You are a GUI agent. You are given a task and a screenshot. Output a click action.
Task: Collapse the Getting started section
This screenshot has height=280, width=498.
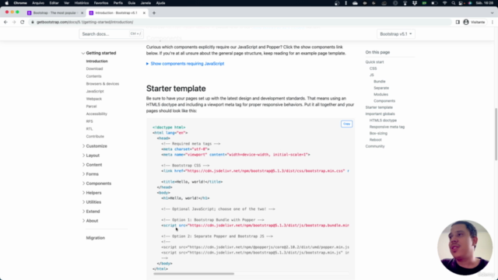click(x=99, y=53)
